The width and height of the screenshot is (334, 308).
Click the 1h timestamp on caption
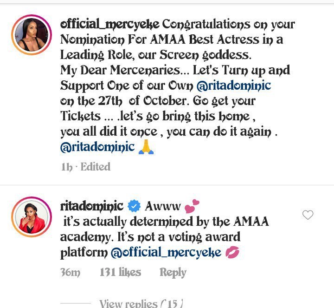pos(67,167)
